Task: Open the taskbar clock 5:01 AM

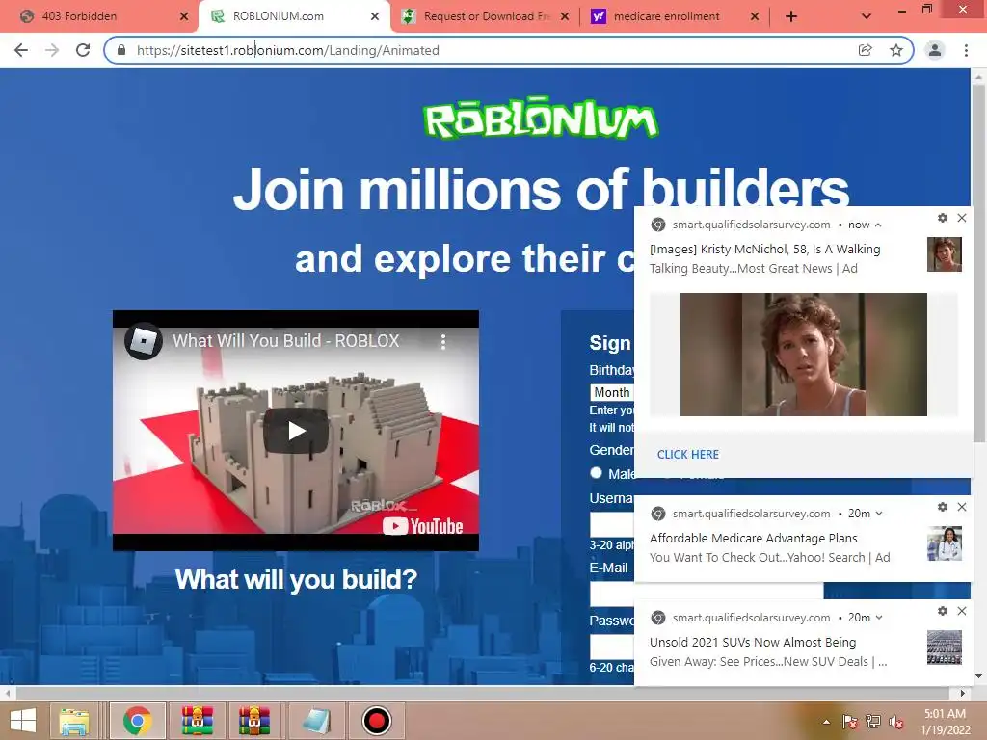Action: pyautogui.click(x=945, y=722)
